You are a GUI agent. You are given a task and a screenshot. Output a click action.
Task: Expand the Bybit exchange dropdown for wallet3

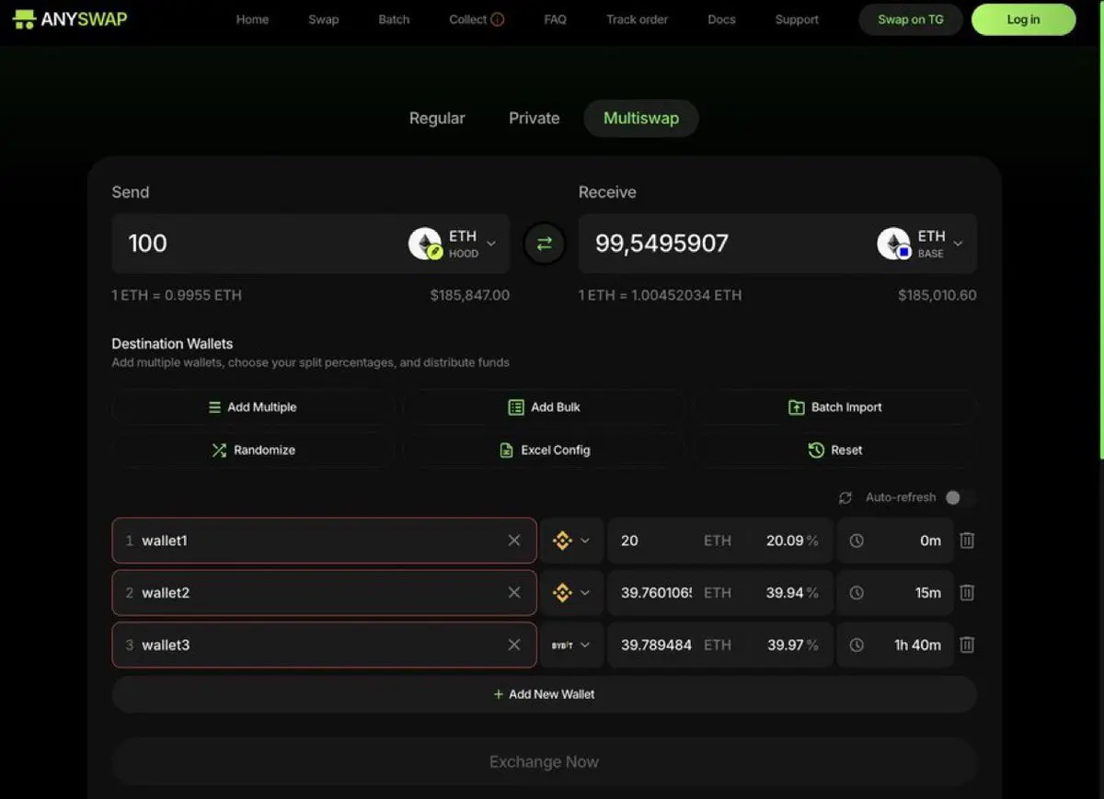[x=571, y=645]
